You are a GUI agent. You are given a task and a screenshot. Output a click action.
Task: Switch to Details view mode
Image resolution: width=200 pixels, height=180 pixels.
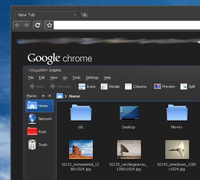coord(110,87)
